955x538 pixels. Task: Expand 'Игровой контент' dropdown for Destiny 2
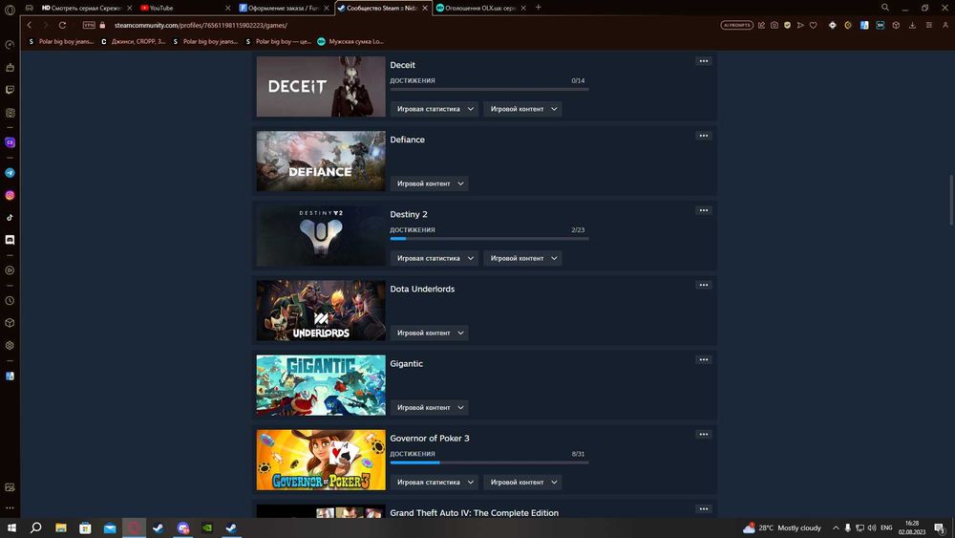(x=523, y=258)
